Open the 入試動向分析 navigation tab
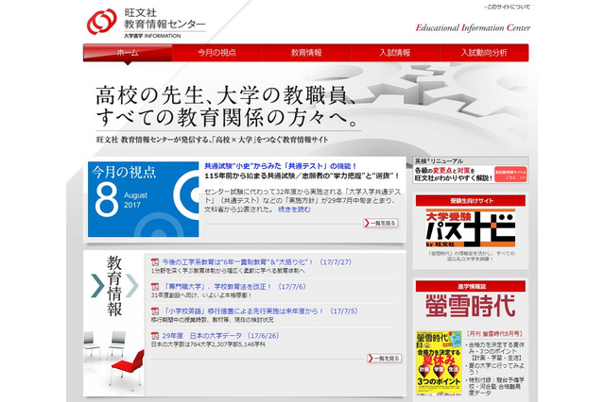 (484, 53)
